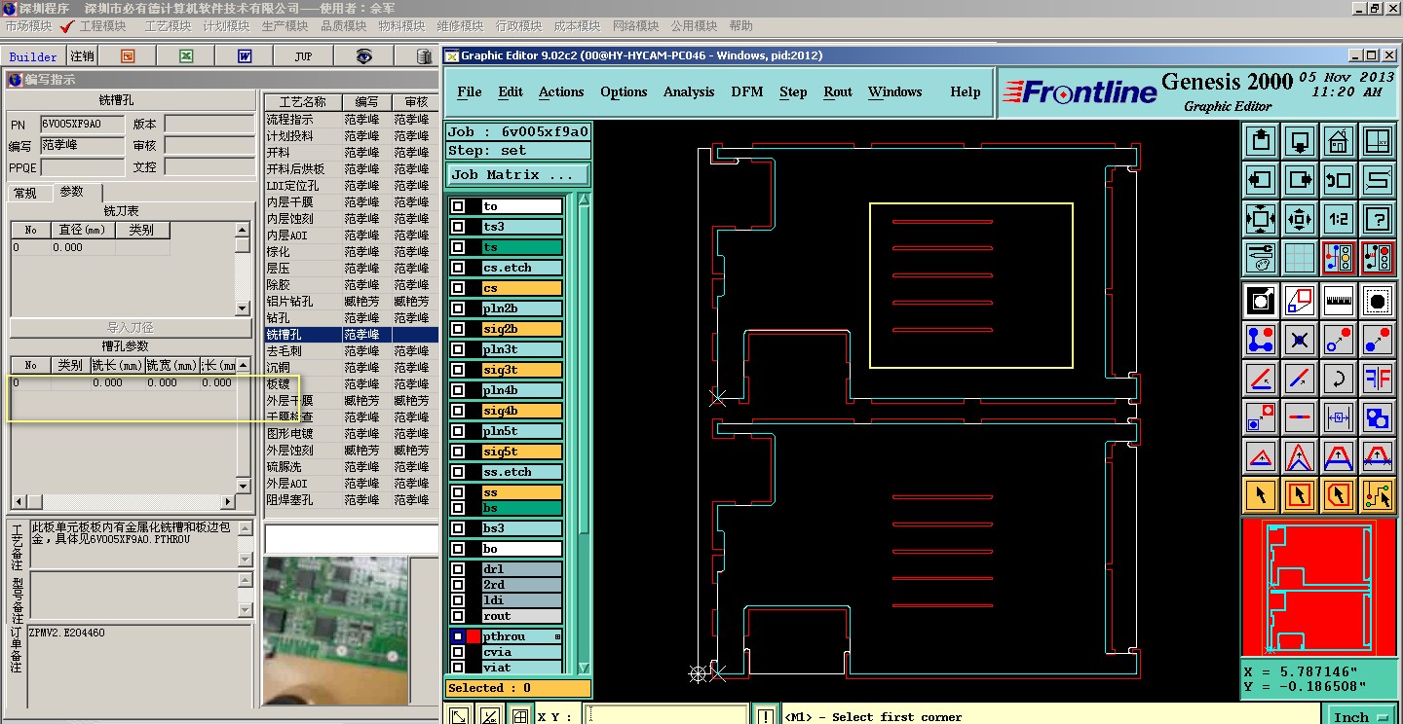The image size is (1403, 724).
Task: Click the 1:2 zoom scale icon
Action: 1338,218
